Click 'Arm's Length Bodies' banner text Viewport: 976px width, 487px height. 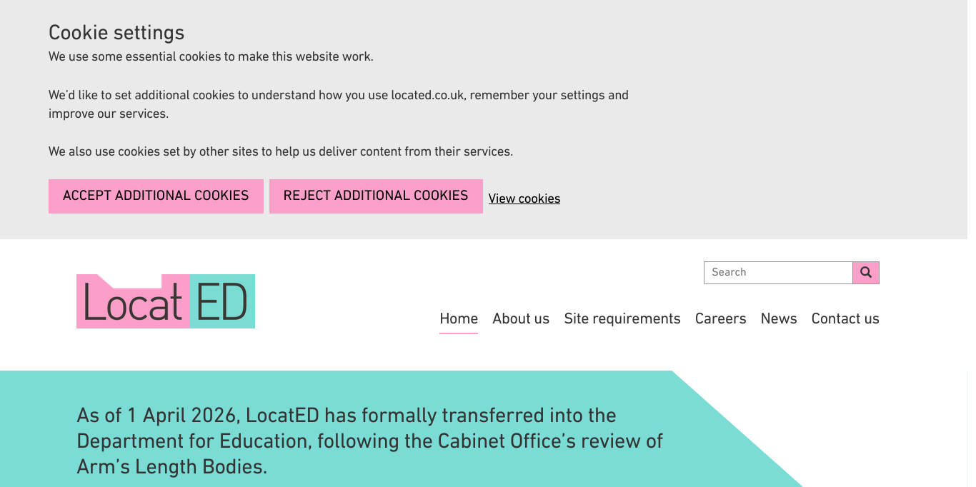(171, 466)
